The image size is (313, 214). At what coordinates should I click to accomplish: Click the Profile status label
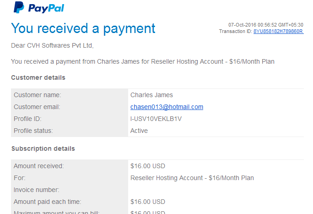[x=33, y=131]
